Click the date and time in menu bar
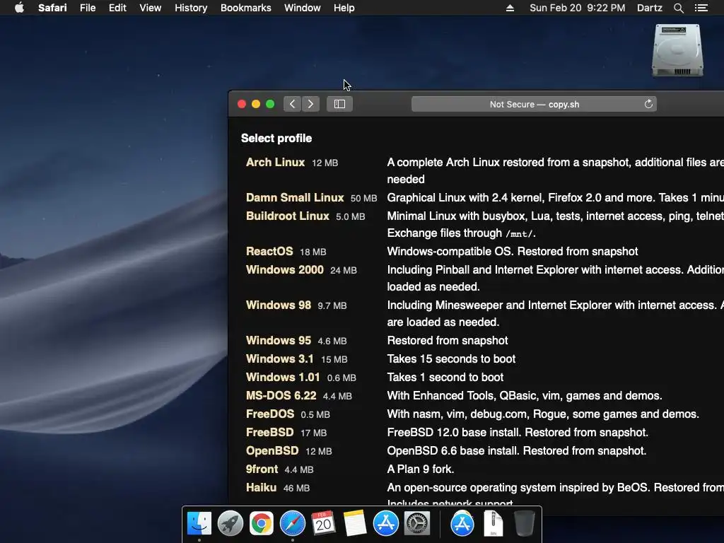724x543 pixels. click(x=577, y=8)
